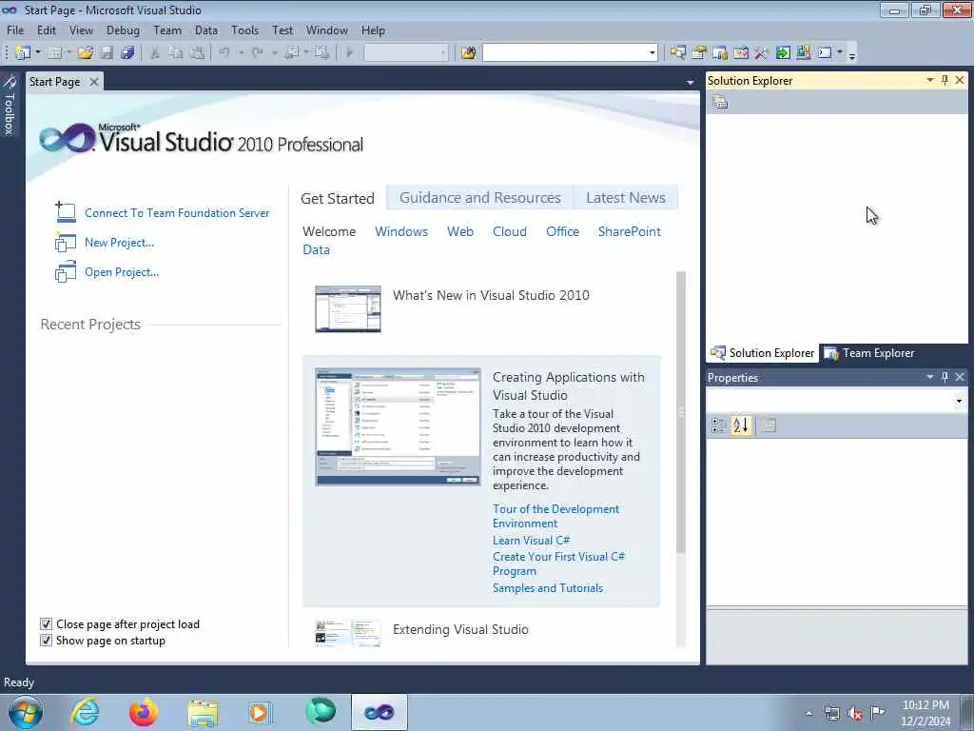
Task: Open the Toolbox via hammer-and-wrench toolbar icon
Action: click(x=762, y=53)
